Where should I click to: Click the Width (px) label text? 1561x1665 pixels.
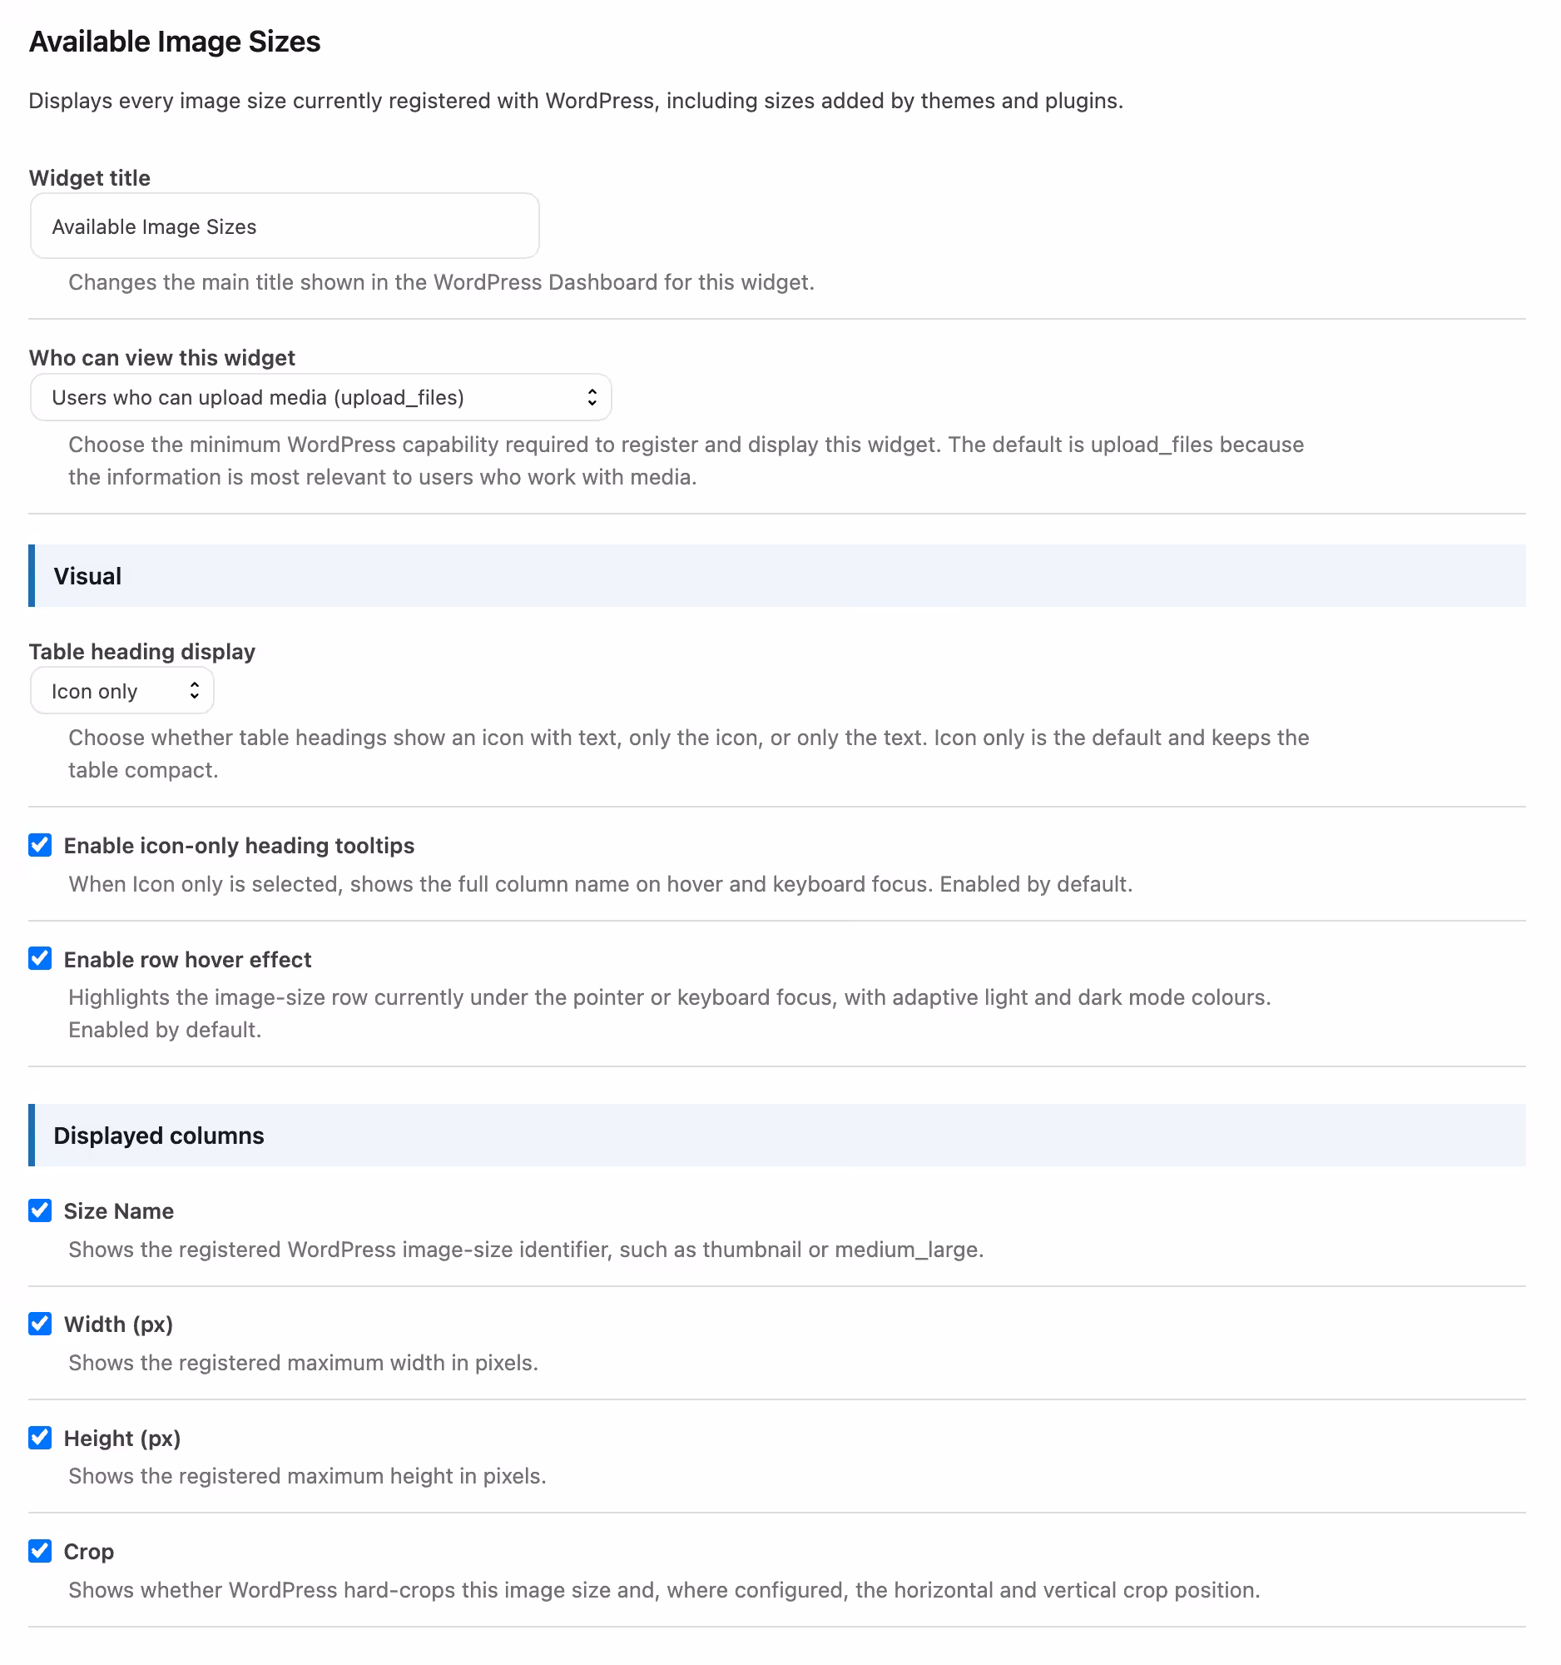coord(119,1325)
